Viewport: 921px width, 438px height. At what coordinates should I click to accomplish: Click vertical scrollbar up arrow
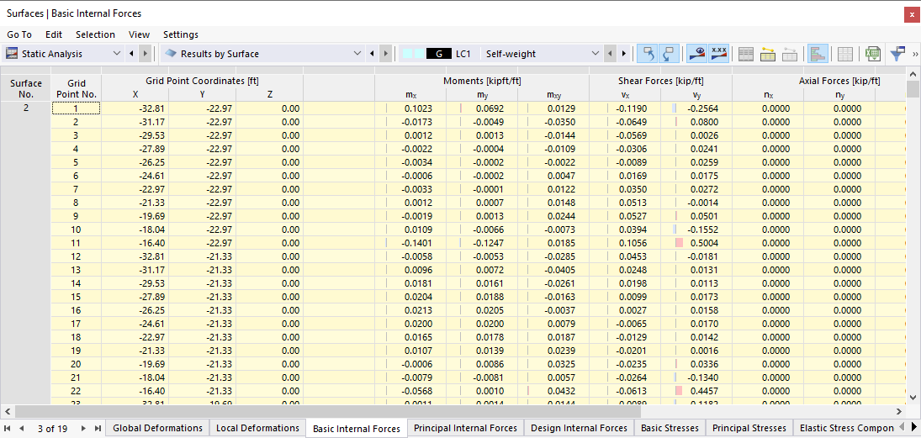(913, 74)
